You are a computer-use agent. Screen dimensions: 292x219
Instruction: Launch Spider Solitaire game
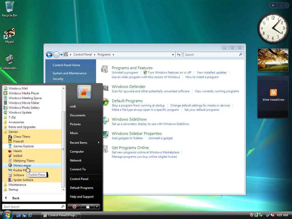click(23, 180)
